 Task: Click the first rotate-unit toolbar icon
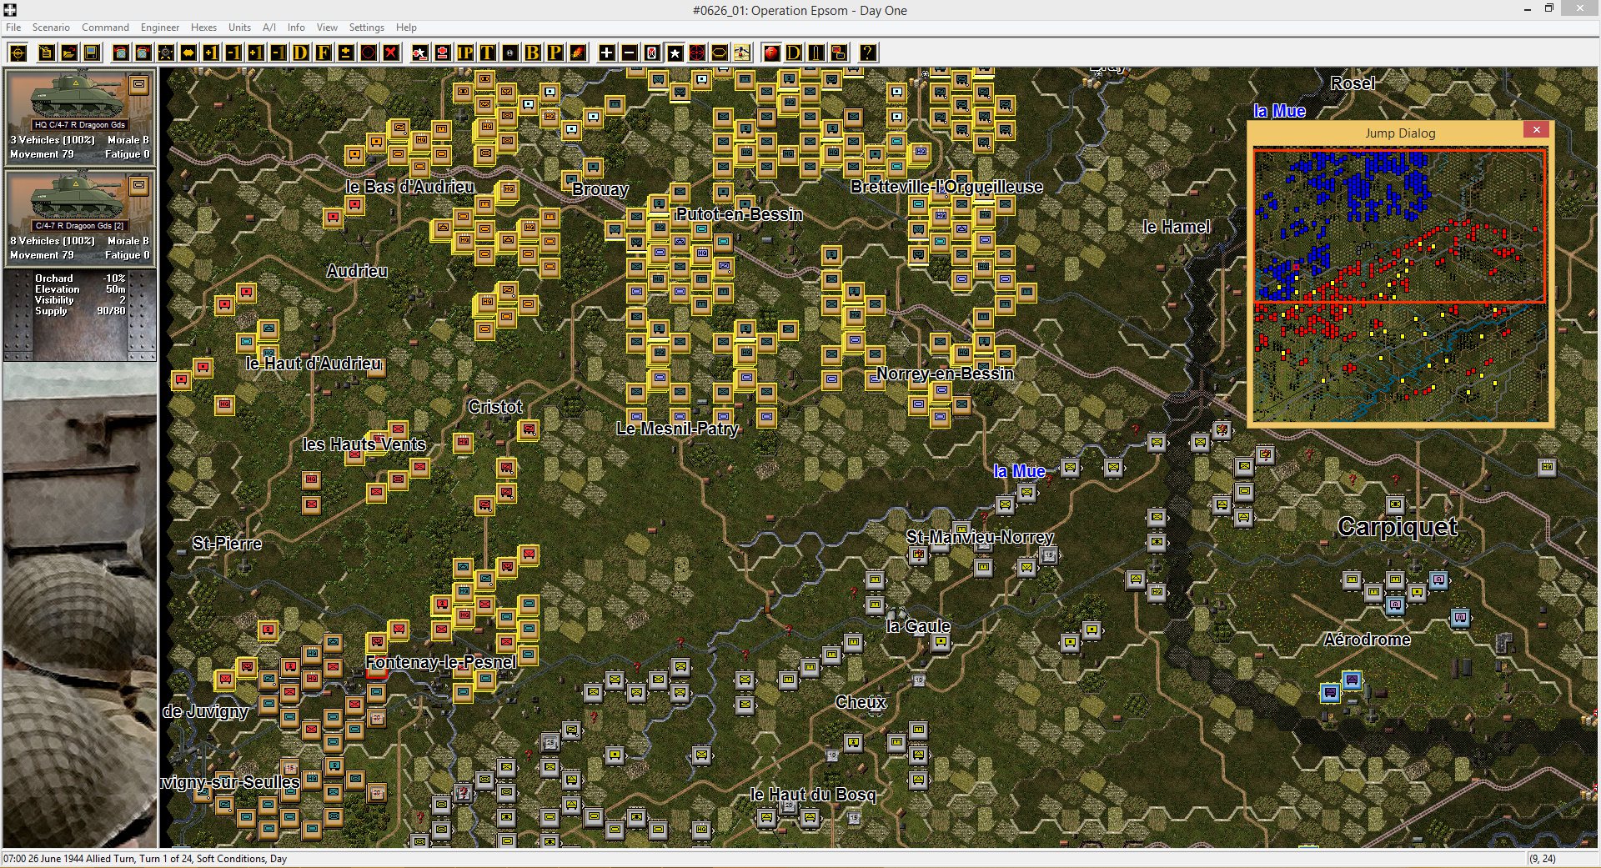pos(121,53)
